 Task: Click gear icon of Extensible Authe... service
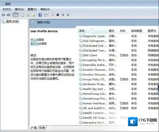80,65
